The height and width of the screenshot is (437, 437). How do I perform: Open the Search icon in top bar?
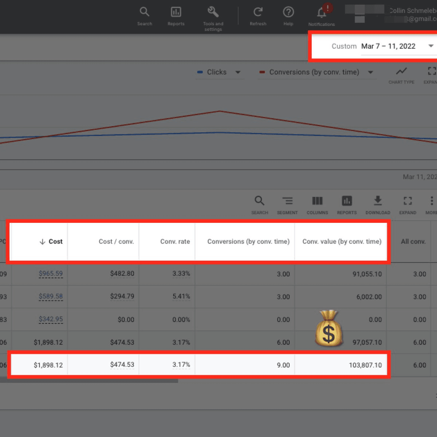tap(145, 12)
